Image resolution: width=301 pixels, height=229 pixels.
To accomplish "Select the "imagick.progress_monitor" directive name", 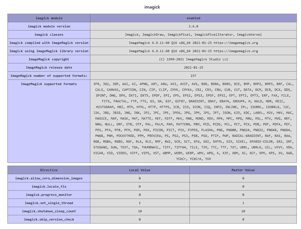I will 49,195.
